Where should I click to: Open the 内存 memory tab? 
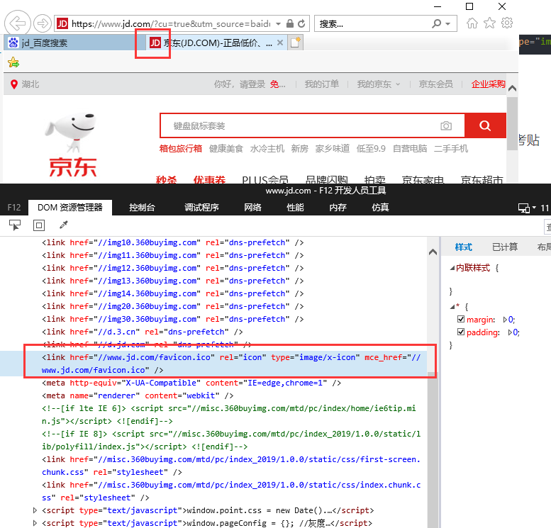coord(338,208)
